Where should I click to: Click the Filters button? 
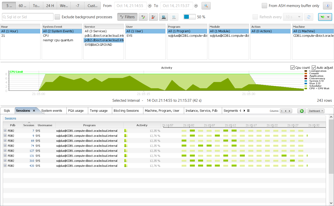127,17
